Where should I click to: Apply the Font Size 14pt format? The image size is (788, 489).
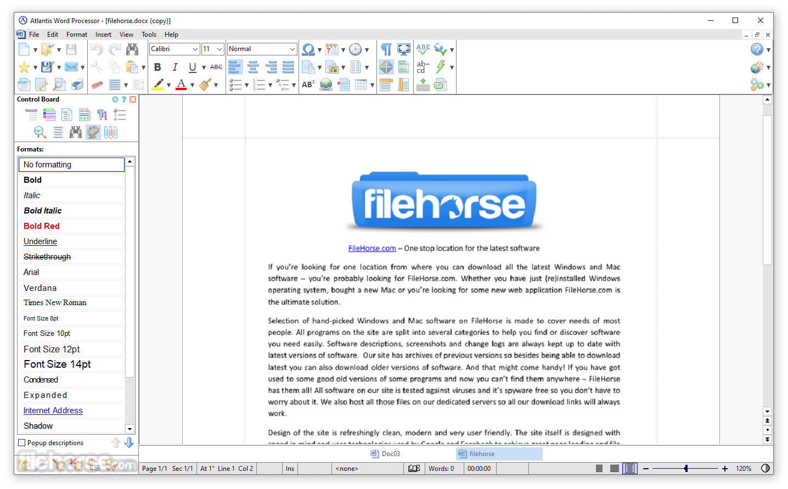click(71, 364)
